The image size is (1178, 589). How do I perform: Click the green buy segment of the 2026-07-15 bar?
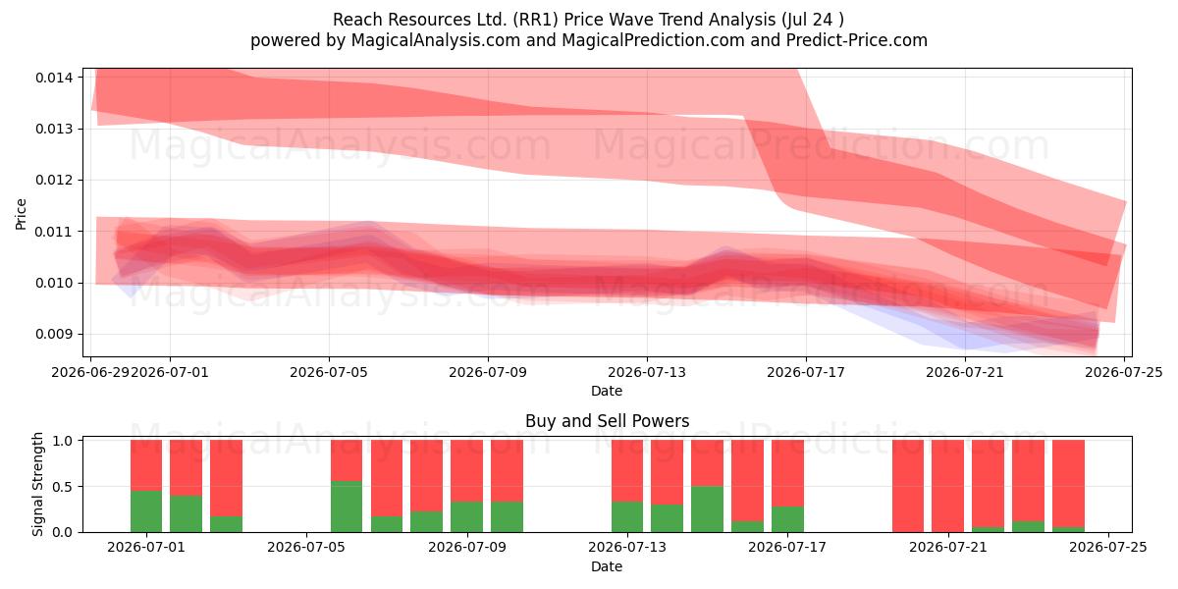coord(707,509)
